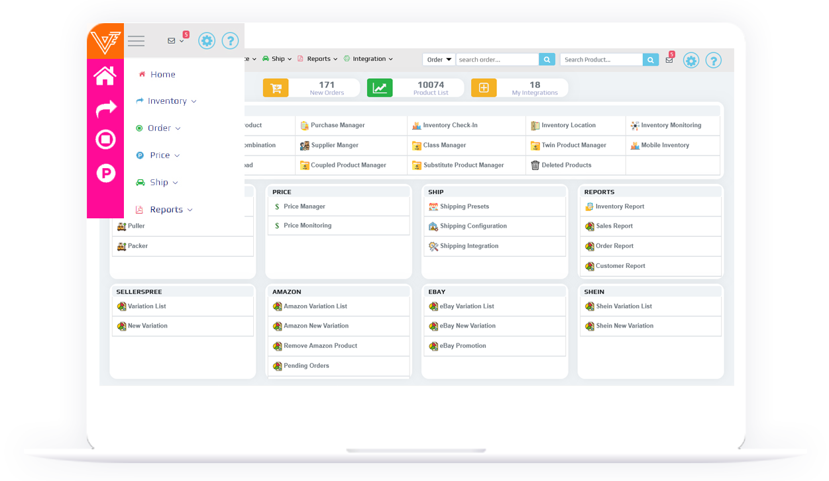Select Home from the sidebar menu

point(162,74)
